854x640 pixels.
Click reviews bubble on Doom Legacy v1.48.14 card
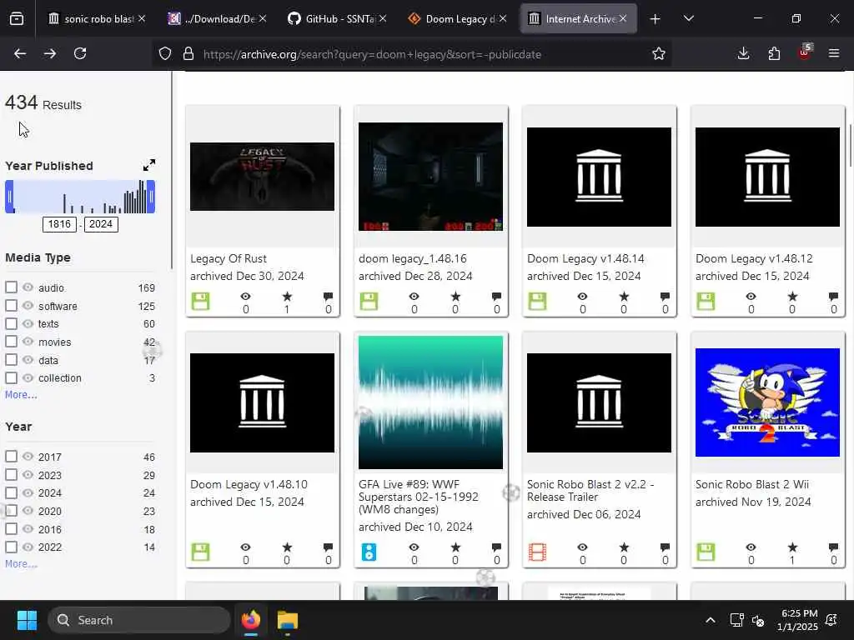665,297
